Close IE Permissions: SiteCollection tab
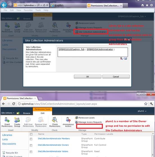 click(121, 6)
